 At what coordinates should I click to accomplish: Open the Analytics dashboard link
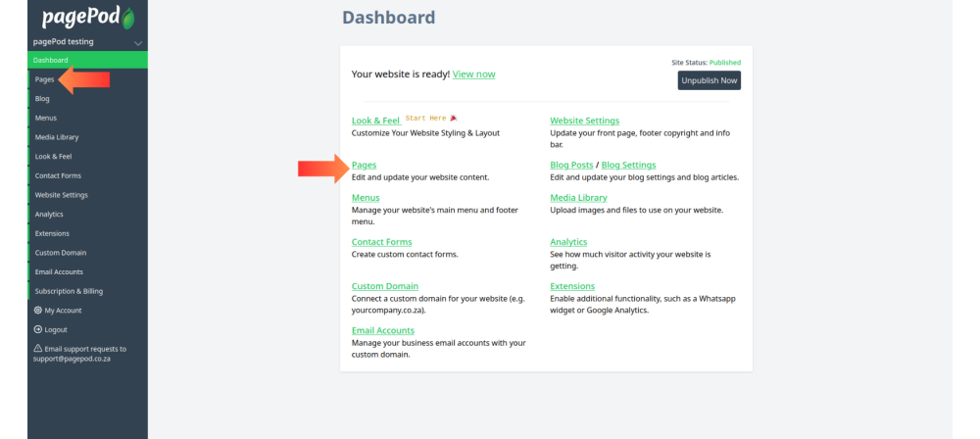coord(568,242)
